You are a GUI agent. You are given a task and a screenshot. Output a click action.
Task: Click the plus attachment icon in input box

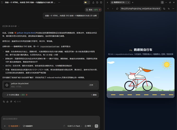(x=5, y=126)
